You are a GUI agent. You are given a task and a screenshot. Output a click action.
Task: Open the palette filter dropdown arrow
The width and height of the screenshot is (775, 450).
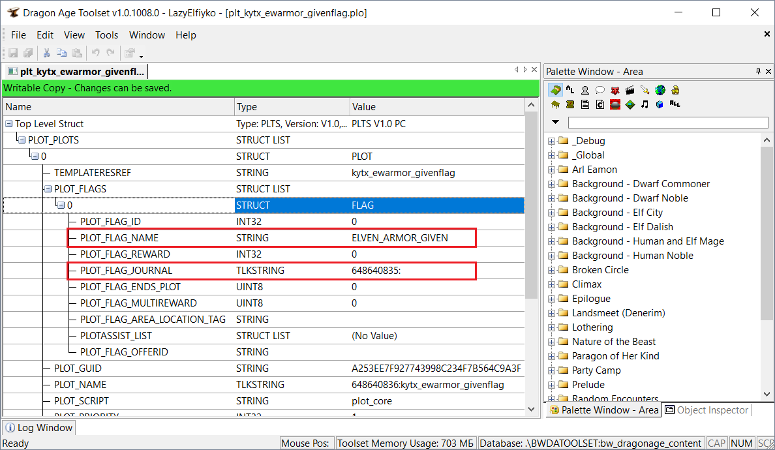(x=556, y=122)
